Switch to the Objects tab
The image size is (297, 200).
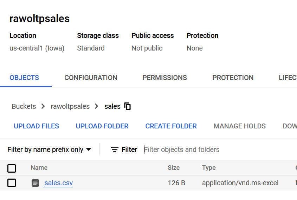(24, 78)
